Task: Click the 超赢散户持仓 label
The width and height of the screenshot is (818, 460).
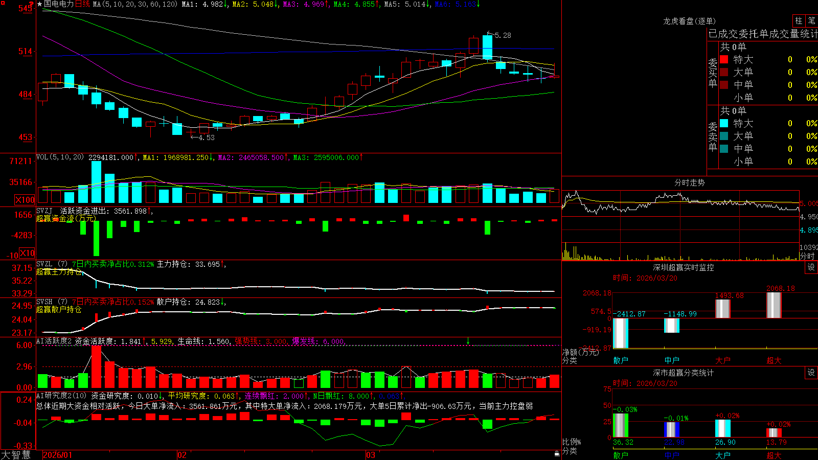Action: coord(59,310)
